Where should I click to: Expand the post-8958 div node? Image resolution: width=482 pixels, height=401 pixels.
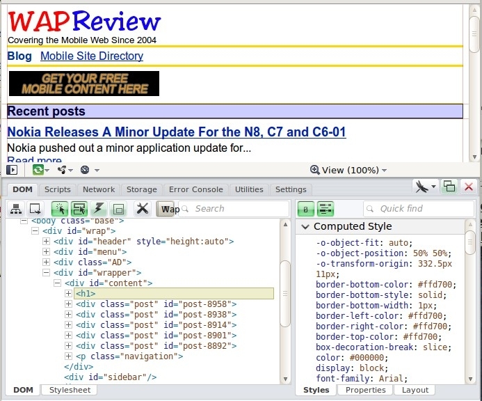[69, 304]
